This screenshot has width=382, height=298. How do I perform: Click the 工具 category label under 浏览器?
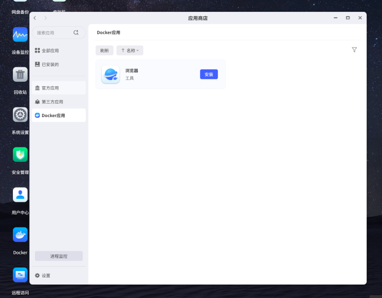point(129,78)
